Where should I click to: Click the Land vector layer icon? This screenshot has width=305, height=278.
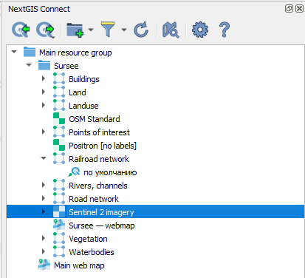coord(59,92)
